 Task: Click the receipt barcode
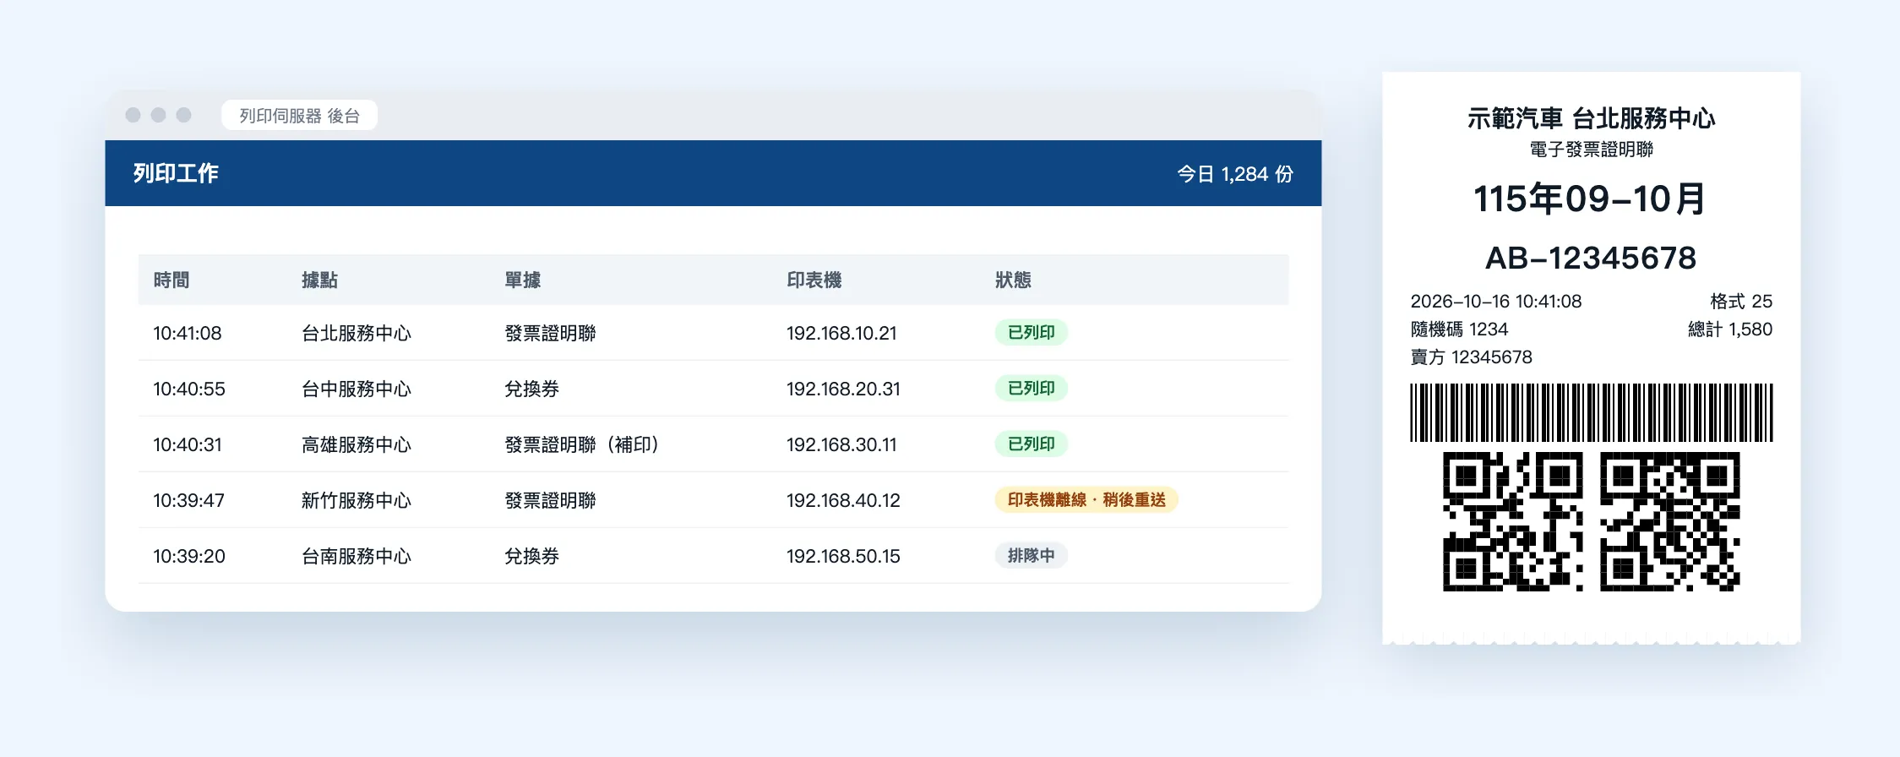click(1592, 412)
